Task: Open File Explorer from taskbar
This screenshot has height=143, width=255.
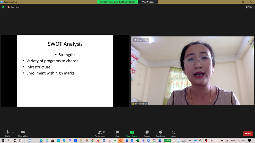Action: [x=81, y=141]
